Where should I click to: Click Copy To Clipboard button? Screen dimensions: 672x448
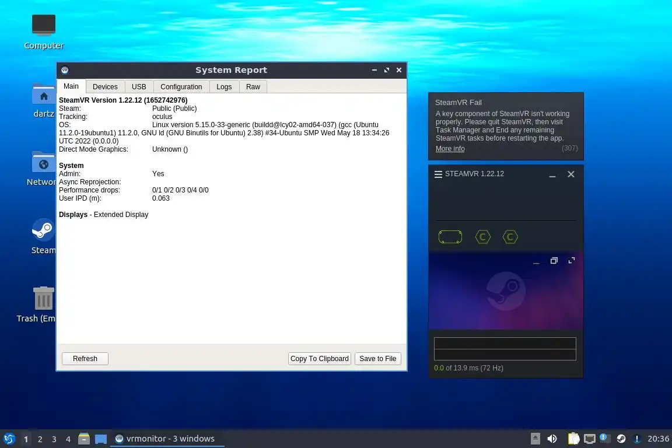coord(319,358)
